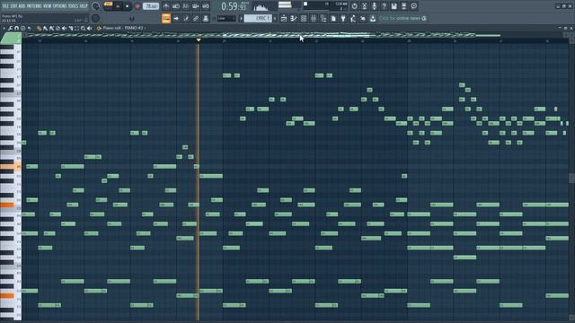Toggle the blend recording overdub icon
Screen dimensions: 575x323
[196, 6]
